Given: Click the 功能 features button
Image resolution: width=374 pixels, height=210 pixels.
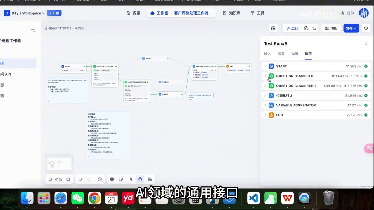Looking at the screenshot, I should (x=331, y=28).
